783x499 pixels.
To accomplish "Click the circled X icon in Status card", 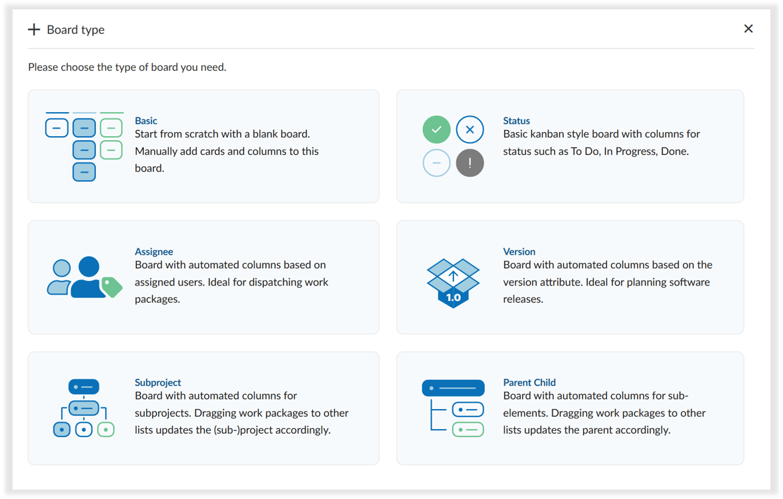I will 470,129.
